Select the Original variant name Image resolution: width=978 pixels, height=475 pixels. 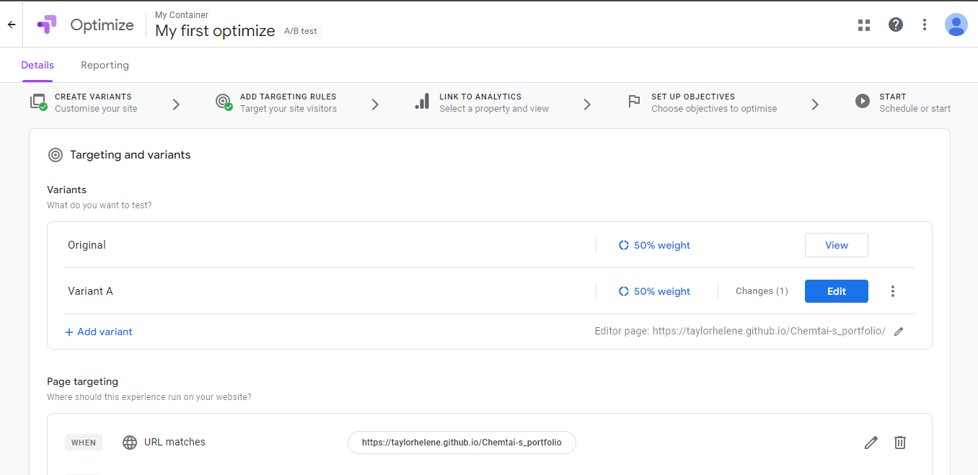pyautogui.click(x=87, y=245)
